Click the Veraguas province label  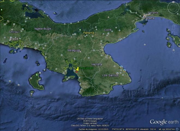pyautogui.click(x=74, y=50)
